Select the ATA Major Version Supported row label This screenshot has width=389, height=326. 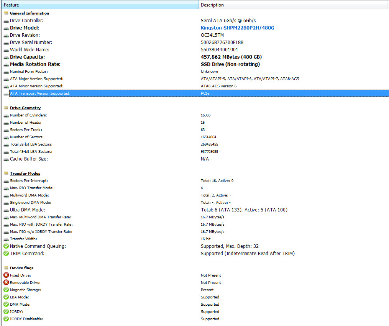tap(37, 79)
